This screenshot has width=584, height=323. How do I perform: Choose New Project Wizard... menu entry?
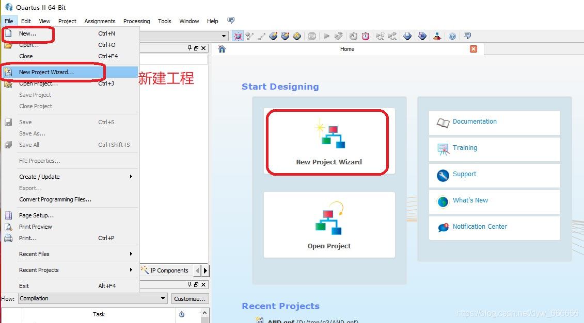(70, 72)
